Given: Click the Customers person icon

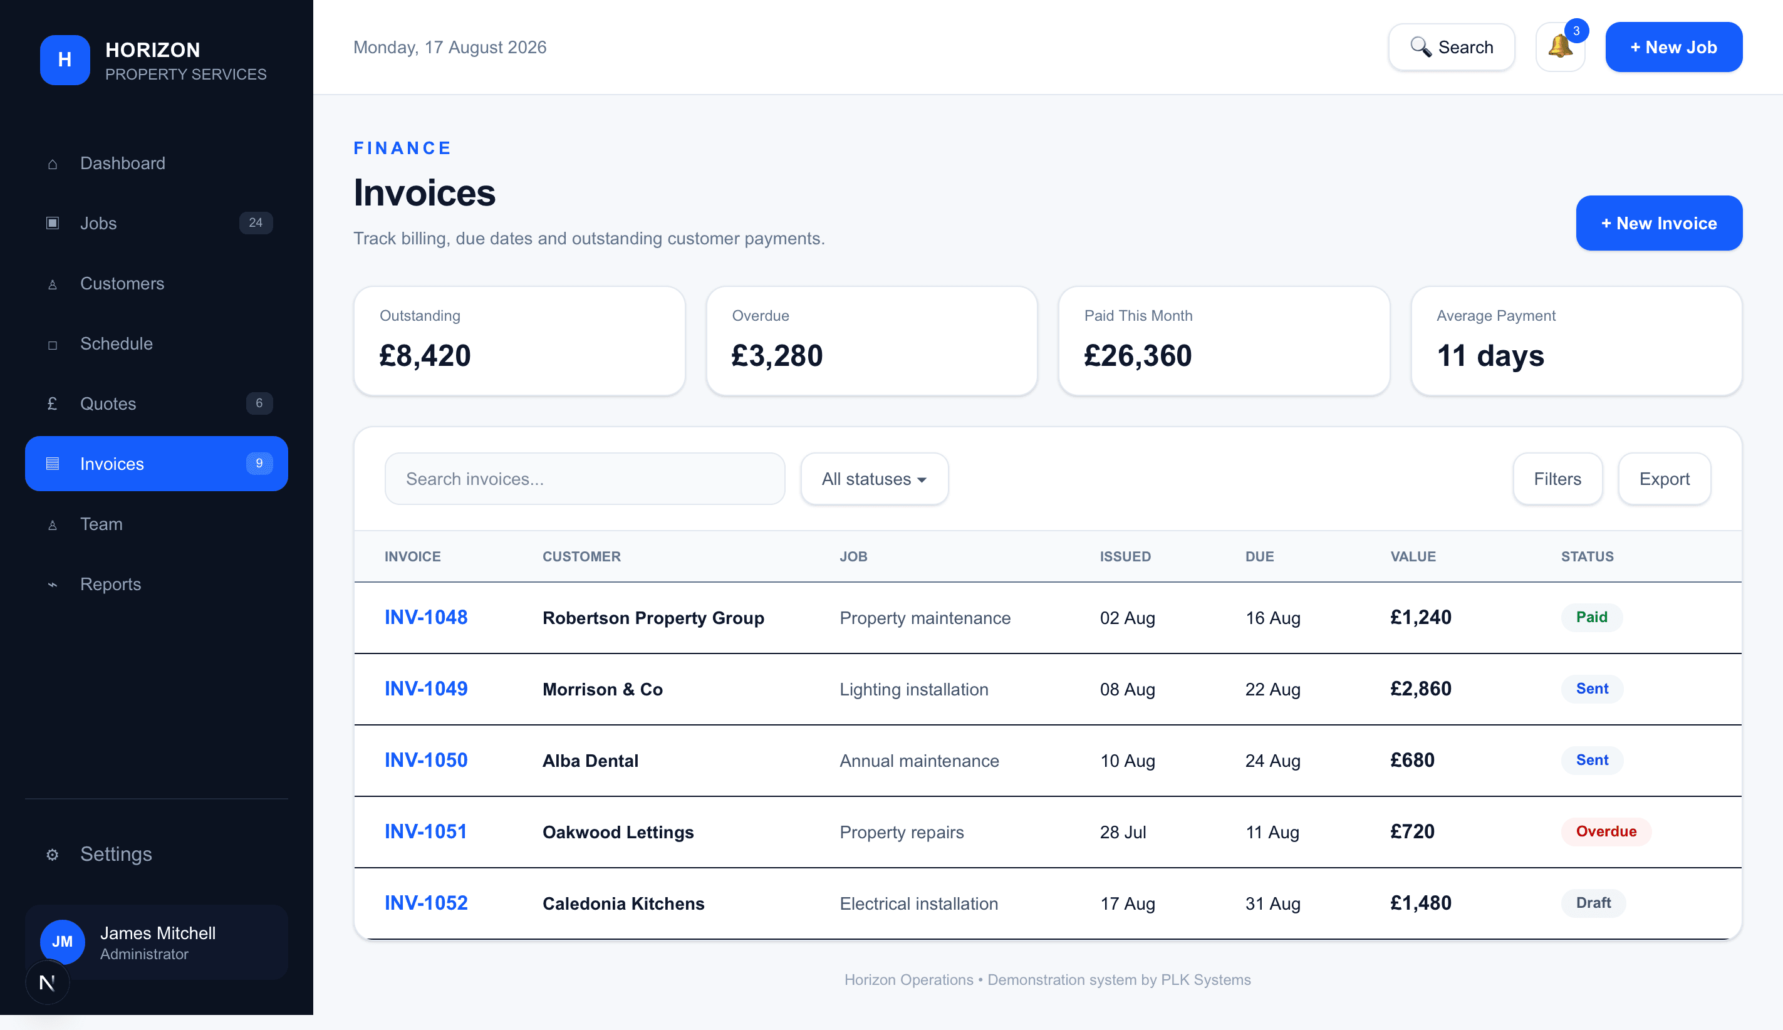Looking at the screenshot, I should click(x=53, y=284).
